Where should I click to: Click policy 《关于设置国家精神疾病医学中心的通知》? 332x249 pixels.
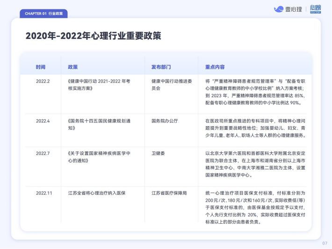pyautogui.click(x=99, y=157)
